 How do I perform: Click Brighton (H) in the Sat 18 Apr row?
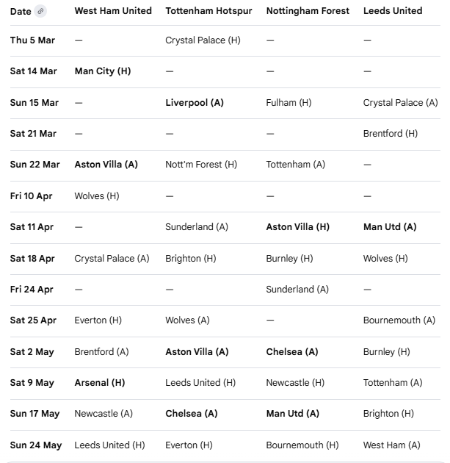191,259
